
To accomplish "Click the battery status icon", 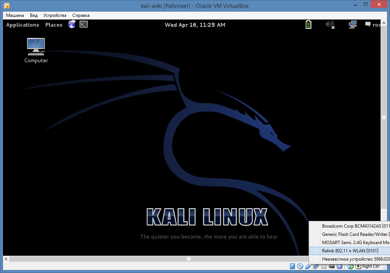I will pos(308,24).
